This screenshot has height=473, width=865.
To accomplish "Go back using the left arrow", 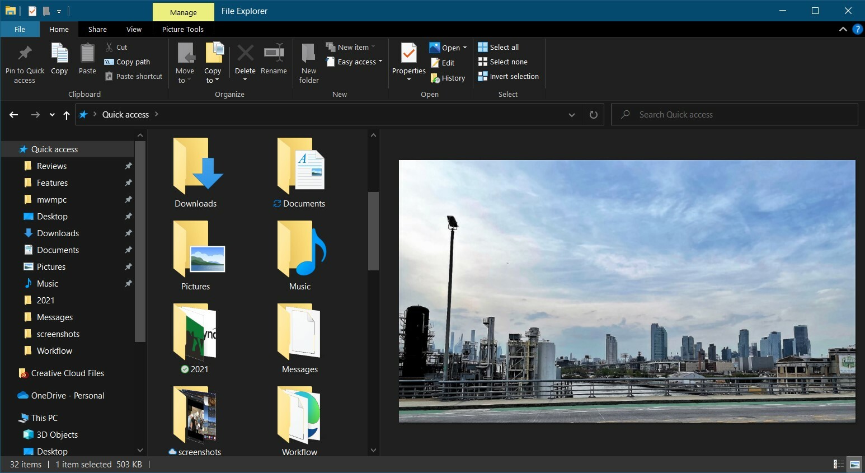I will click(x=14, y=115).
